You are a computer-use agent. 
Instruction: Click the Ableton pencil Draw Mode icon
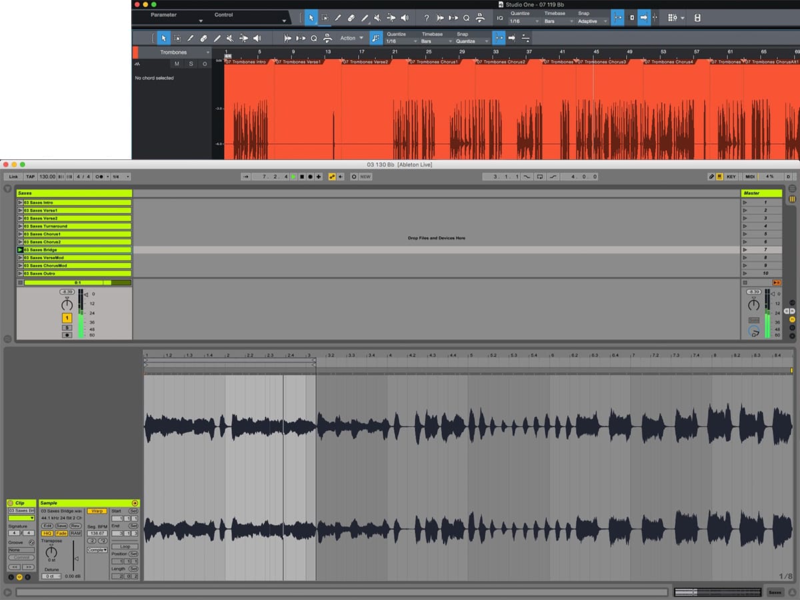(711, 177)
